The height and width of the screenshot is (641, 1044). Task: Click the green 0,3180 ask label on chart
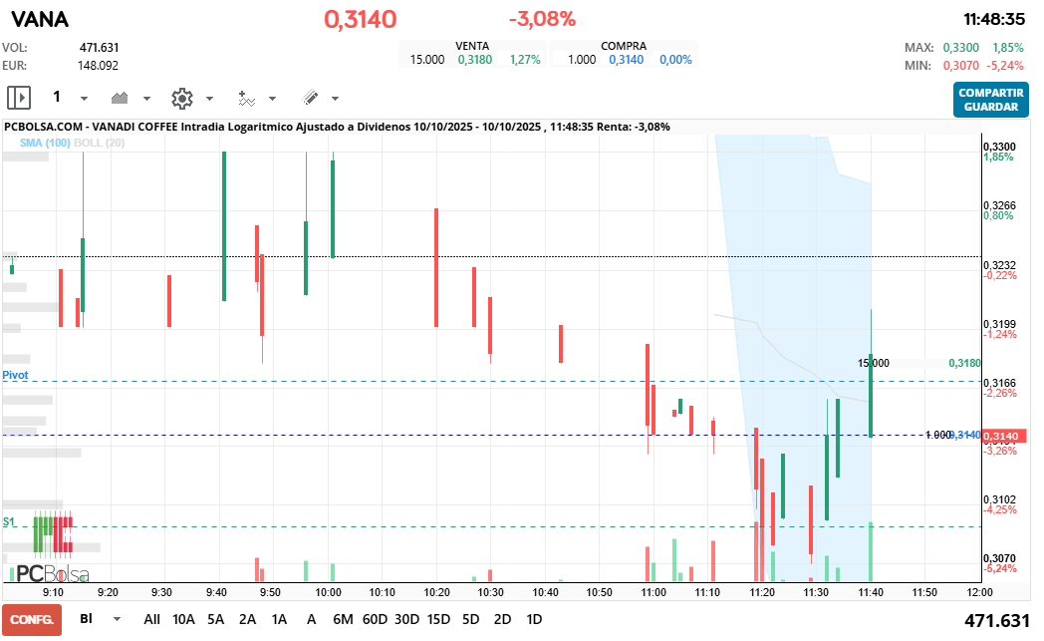tap(964, 363)
